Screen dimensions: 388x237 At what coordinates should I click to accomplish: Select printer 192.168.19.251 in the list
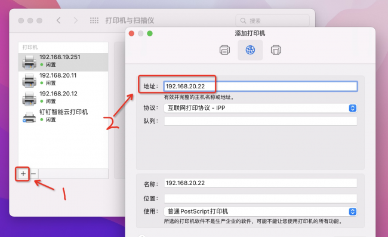click(63, 62)
